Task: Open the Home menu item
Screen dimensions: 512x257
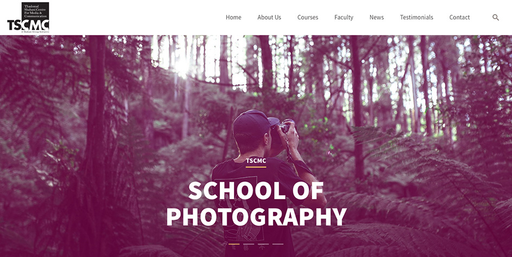Action: 234,17
